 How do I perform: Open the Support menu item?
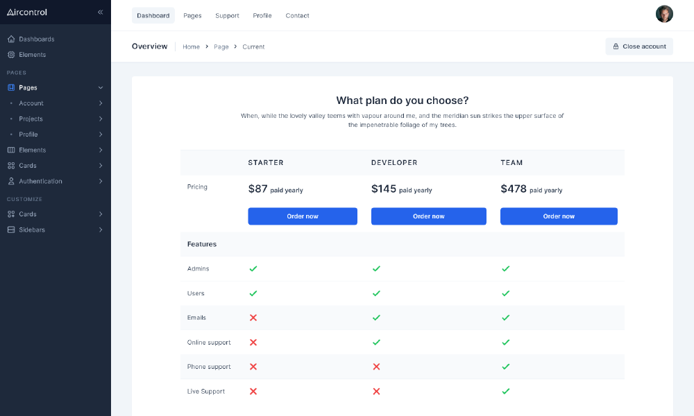coord(227,15)
